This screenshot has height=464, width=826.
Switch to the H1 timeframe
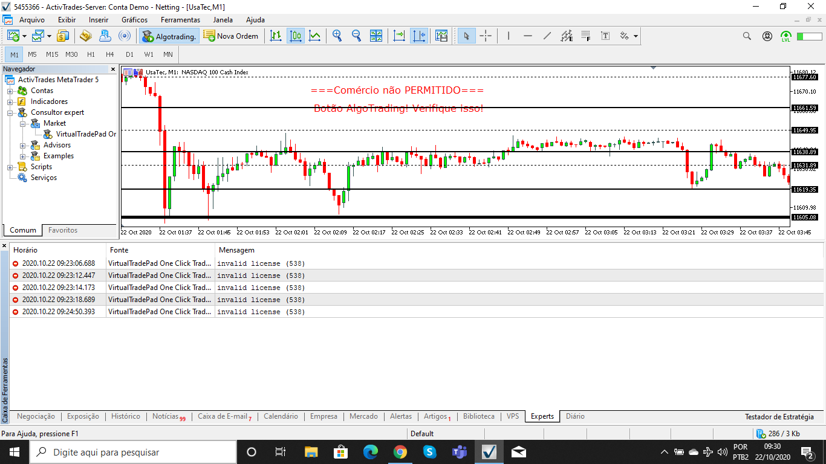click(x=91, y=54)
